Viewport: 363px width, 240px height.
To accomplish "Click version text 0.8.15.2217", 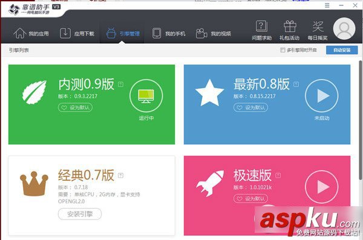I will pyautogui.click(x=263, y=96).
